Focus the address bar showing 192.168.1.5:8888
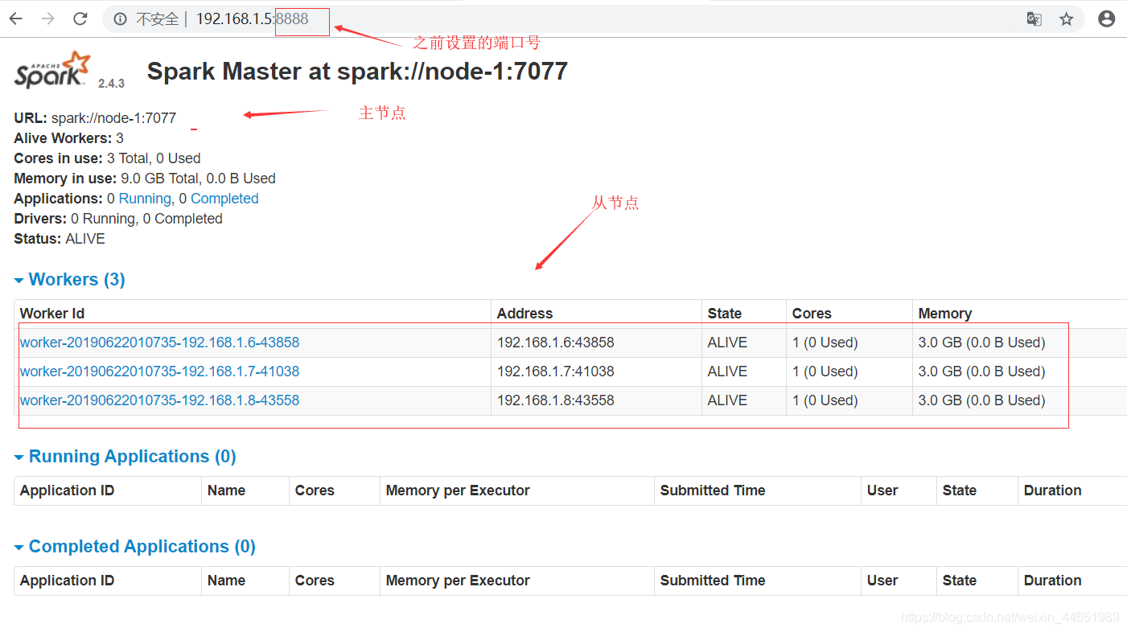Screen dimensions: 1127x632 [594, 19]
